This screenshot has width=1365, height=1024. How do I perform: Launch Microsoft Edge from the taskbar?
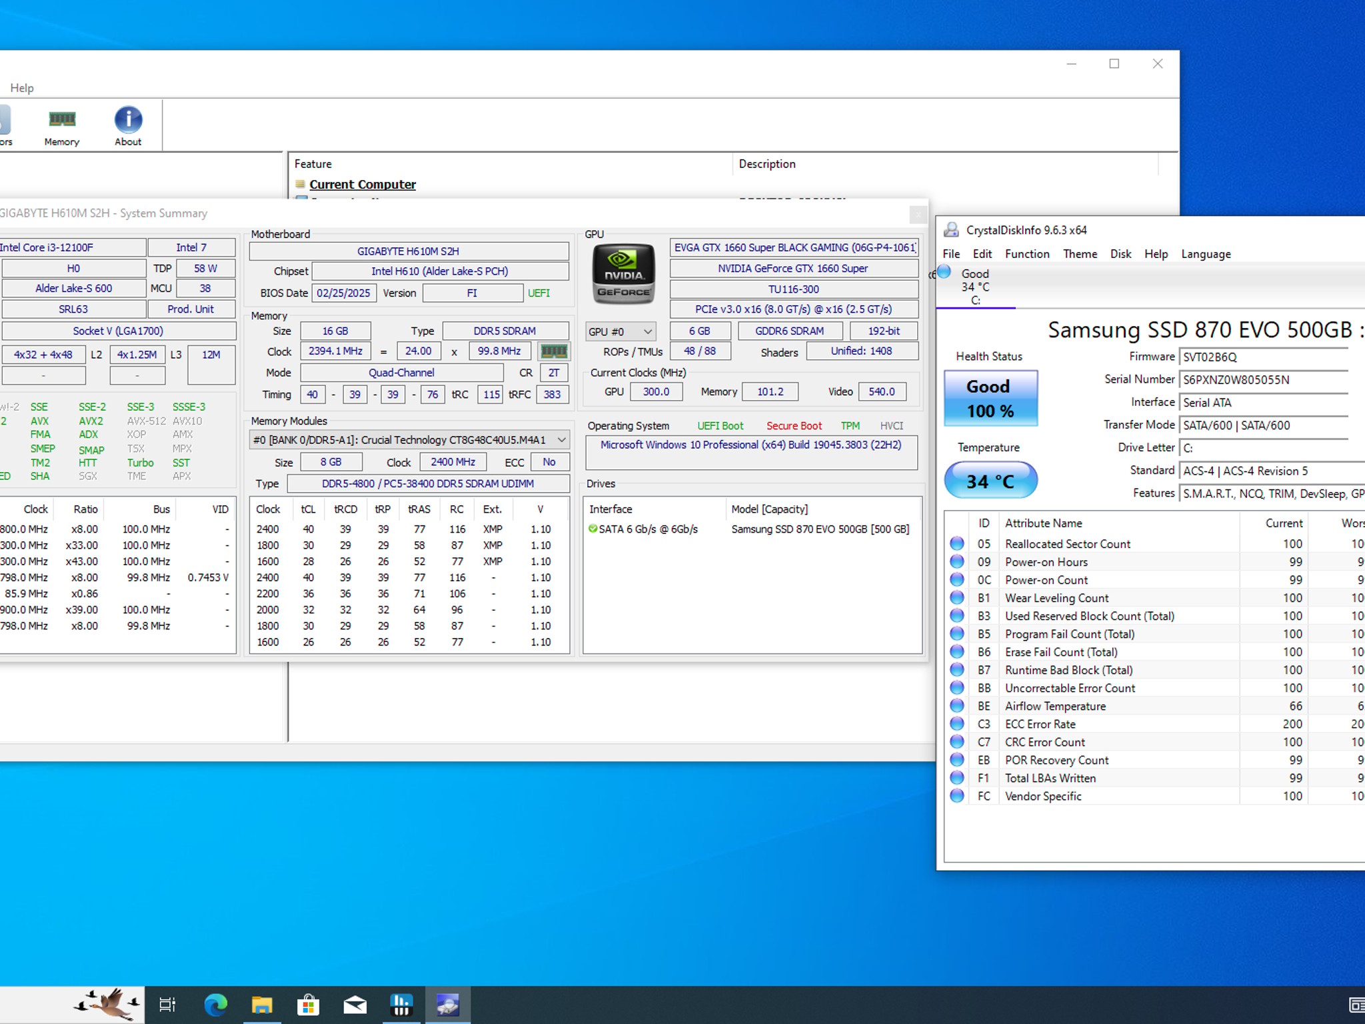[x=215, y=1005]
